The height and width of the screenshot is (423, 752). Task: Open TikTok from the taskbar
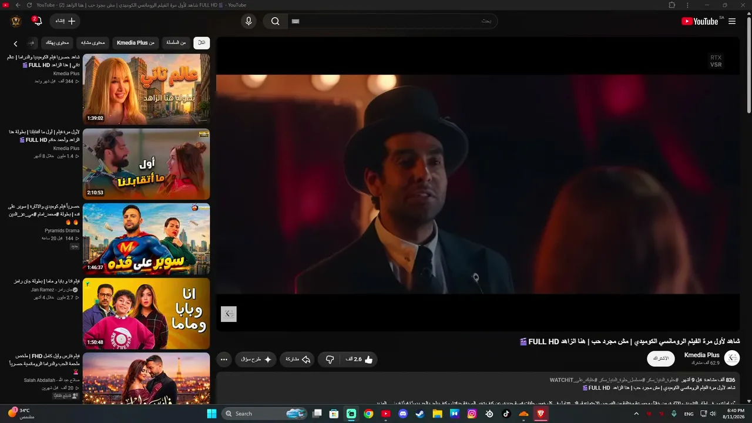coord(506,414)
